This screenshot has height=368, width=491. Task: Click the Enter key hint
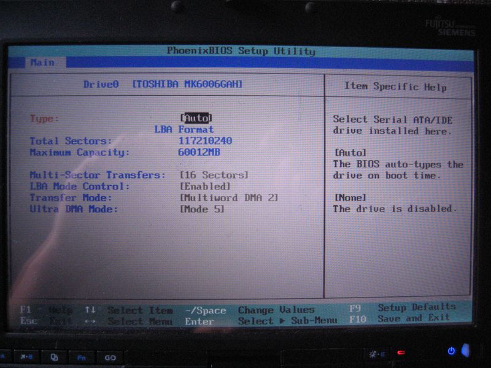pyautogui.click(x=199, y=321)
